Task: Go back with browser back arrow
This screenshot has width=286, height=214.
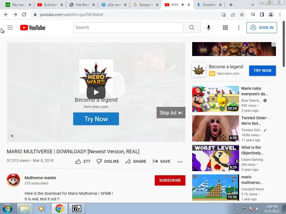Action: (x=6, y=14)
